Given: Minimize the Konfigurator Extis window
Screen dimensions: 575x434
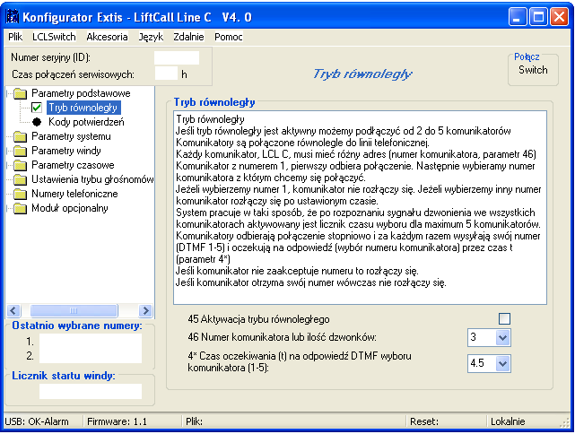Looking at the screenshot, I should click(518, 17).
